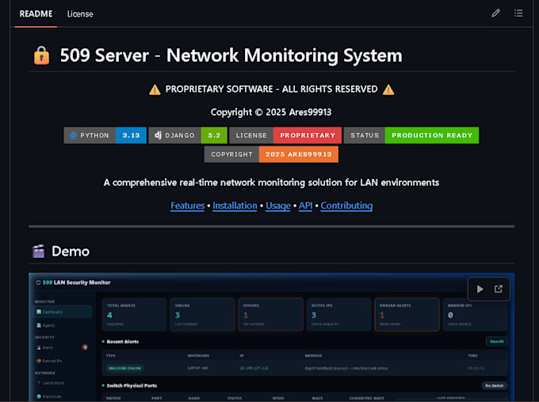Click the Python 3.13 badge
Screen dimensions: 539x402
coord(105,135)
